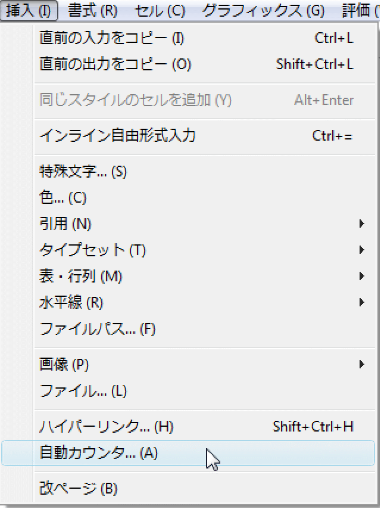This screenshot has width=381, height=509.
Task: Click 自動カウンタ... (A) highlighted item
Action: (x=188, y=453)
